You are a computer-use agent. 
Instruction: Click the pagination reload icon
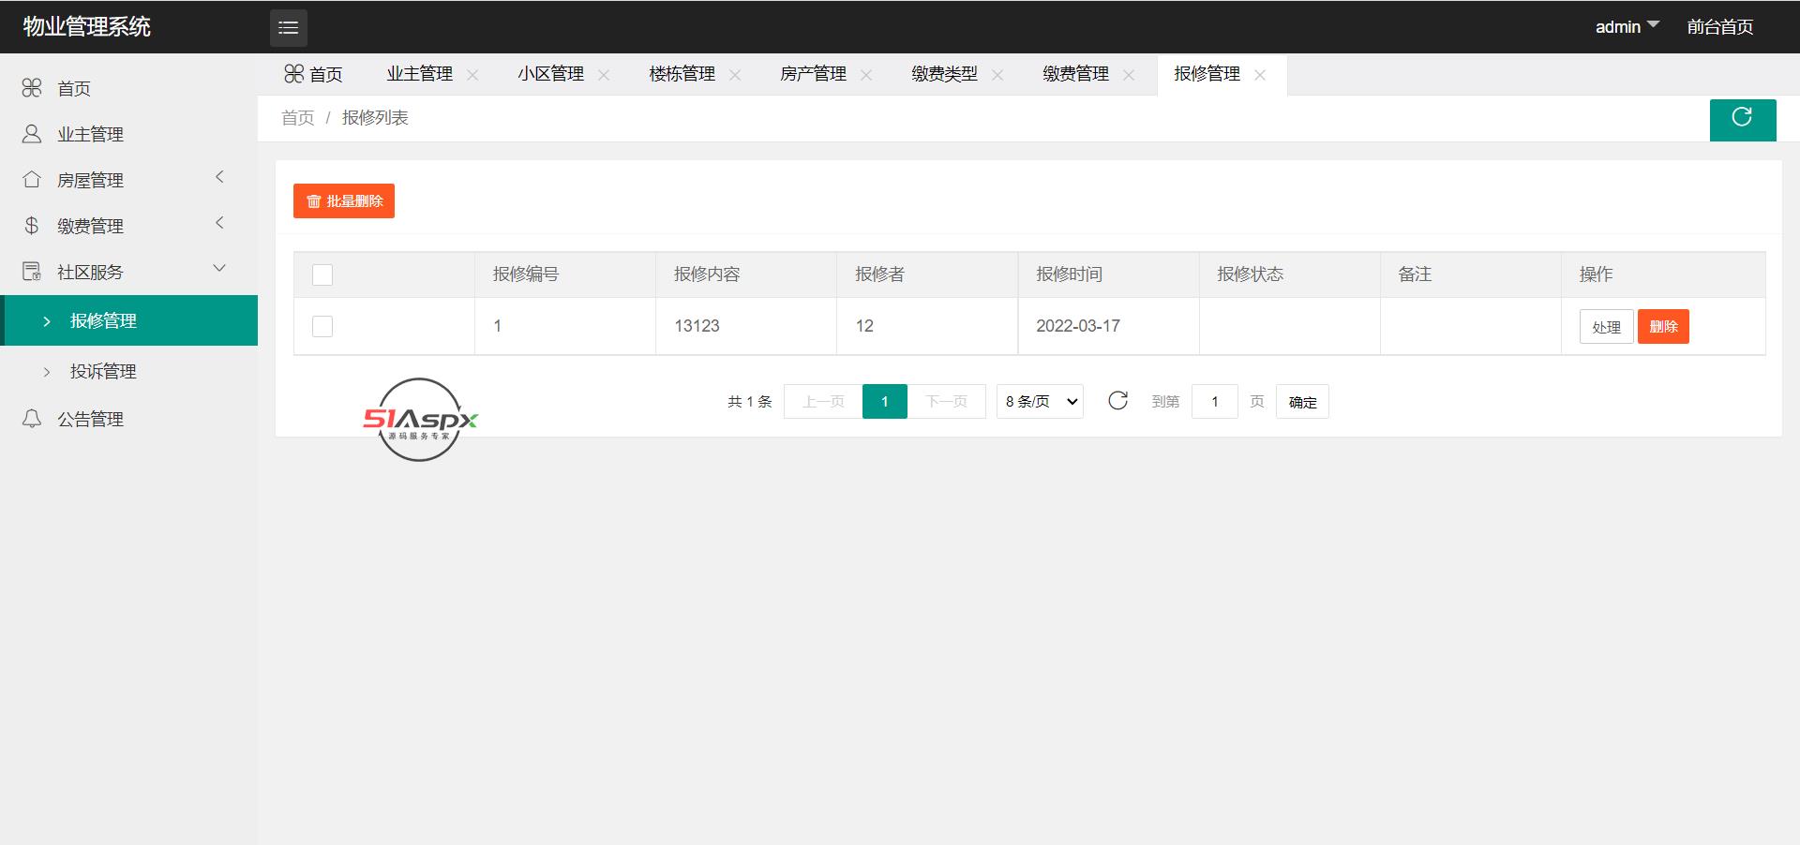[x=1117, y=401]
